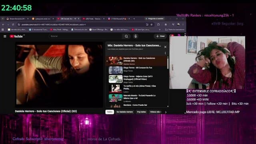
Task: Select the Todos filter chip
Action: click(x=110, y=112)
